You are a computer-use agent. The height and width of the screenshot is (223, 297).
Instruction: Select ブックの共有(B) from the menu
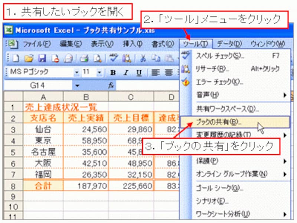pyautogui.click(x=235, y=122)
